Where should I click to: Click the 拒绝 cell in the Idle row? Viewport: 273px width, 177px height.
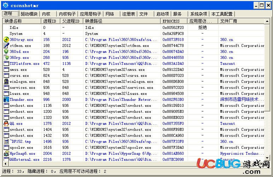[202, 28]
